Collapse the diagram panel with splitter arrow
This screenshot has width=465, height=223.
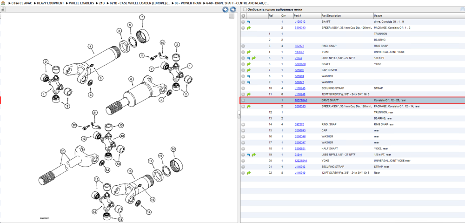pyautogui.click(x=239, y=115)
